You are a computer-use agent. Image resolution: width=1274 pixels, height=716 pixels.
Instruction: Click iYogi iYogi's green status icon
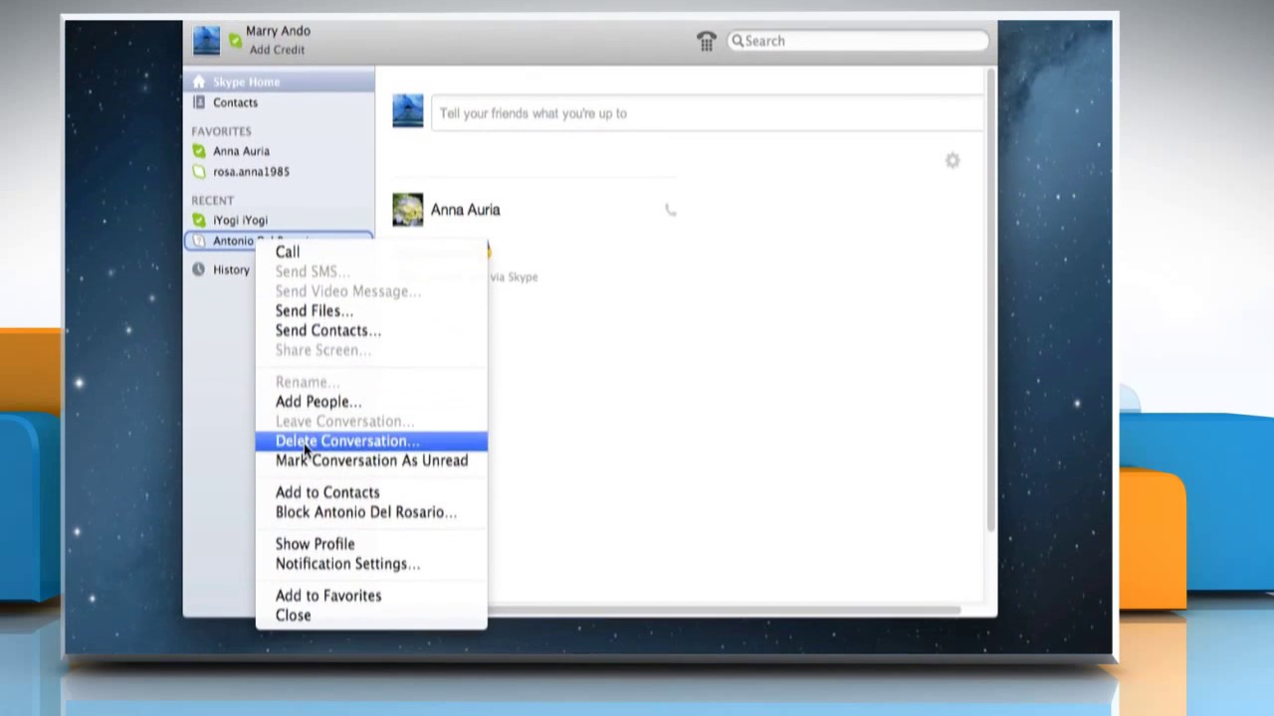[199, 220]
